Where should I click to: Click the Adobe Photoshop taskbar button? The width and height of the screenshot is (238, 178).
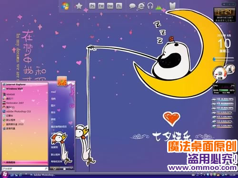point(42,175)
